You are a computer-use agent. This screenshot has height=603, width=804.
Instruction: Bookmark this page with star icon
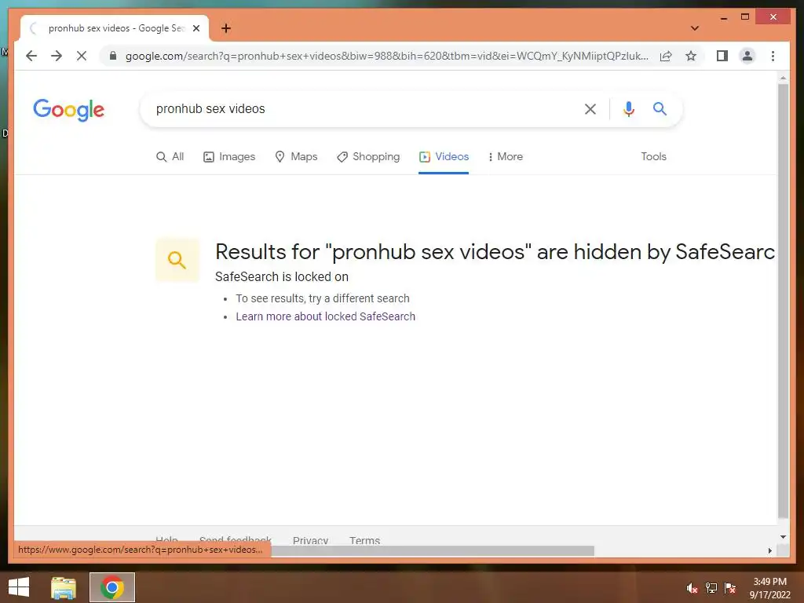[691, 56]
